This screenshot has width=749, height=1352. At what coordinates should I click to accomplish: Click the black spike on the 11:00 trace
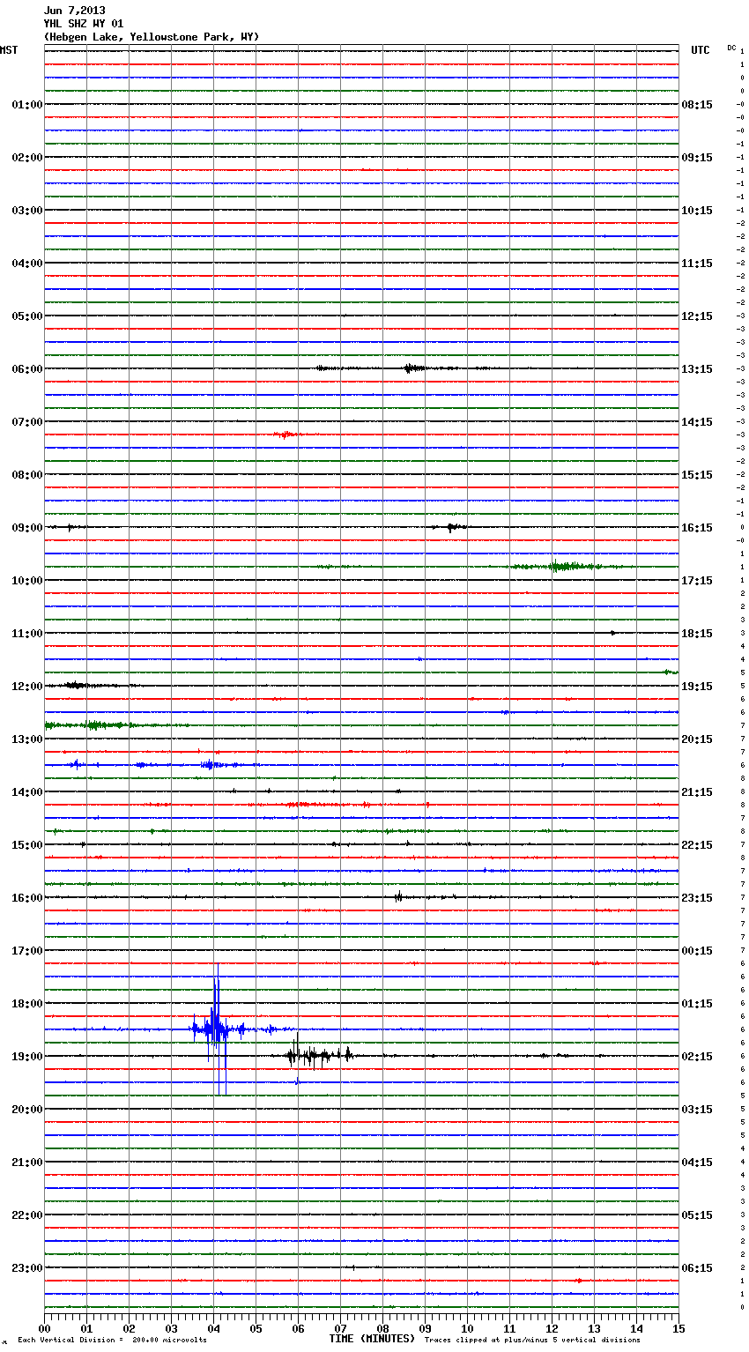[613, 633]
